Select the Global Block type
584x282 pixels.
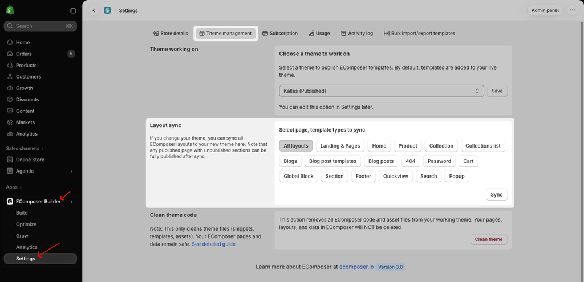click(299, 177)
